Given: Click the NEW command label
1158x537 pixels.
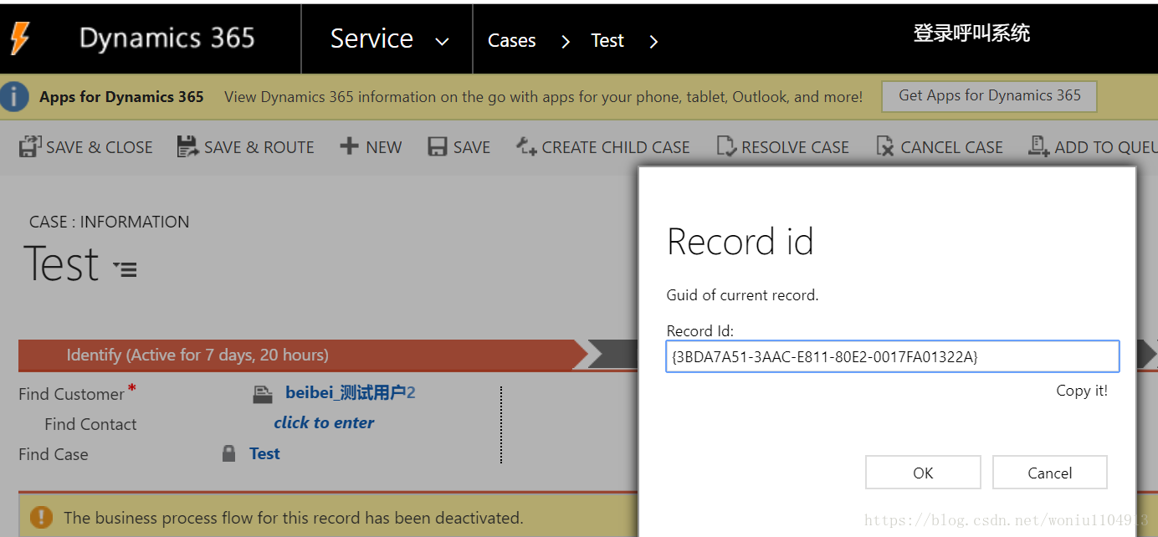Looking at the screenshot, I should (383, 147).
